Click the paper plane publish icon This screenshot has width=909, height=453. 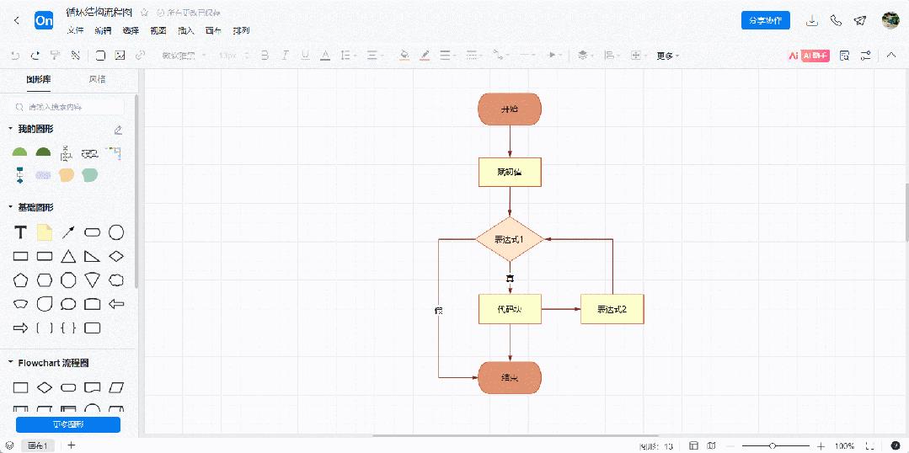[860, 20]
